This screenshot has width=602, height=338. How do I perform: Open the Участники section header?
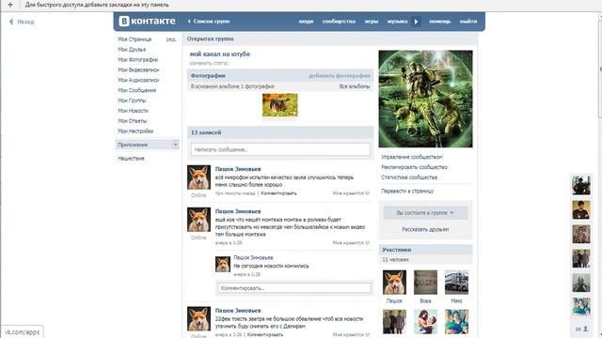(425, 250)
